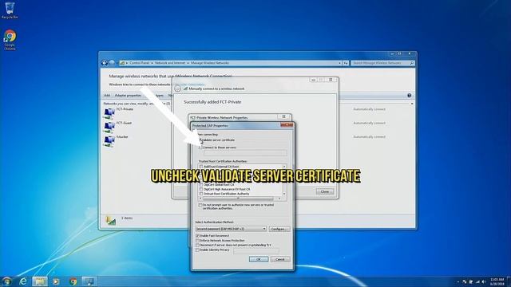Click the Connect to these servers text field
Viewport: 511px width, 287px height.
[245, 153]
